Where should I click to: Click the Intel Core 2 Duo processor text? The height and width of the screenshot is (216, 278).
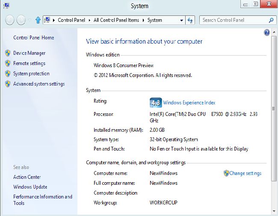204,117
